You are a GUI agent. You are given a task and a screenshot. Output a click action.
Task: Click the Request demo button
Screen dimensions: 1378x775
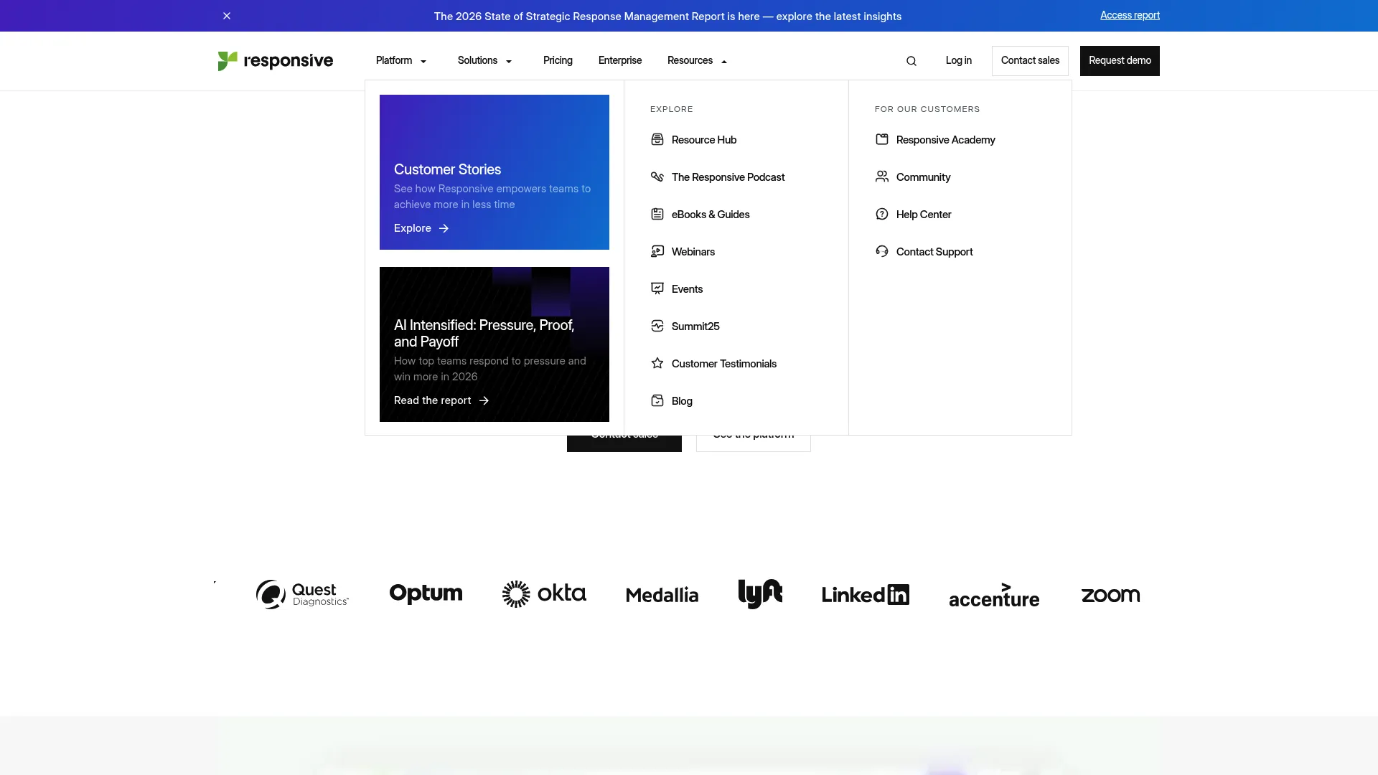coord(1120,61)
